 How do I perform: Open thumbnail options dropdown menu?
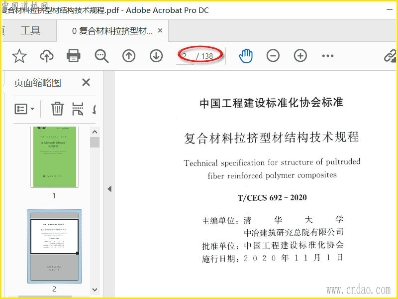[x=24, y=109]
